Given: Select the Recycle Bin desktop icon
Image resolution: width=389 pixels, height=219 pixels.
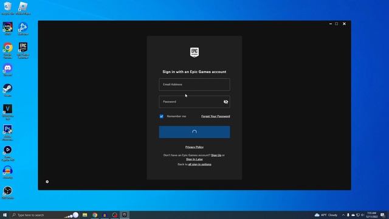Looking at the screenshot, I should (x=8, y=9).
